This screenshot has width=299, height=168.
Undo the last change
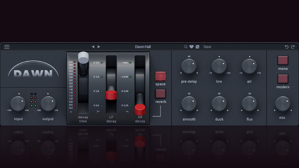(286, 47)
